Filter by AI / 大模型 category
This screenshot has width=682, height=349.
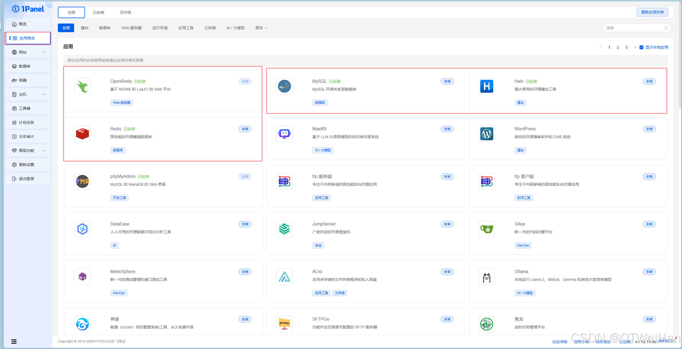coord(235,28)
